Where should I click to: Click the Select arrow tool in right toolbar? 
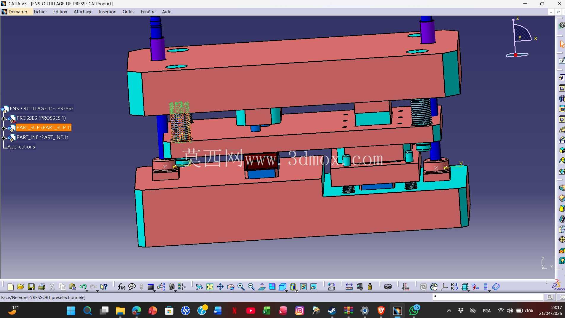click(562, 44)
